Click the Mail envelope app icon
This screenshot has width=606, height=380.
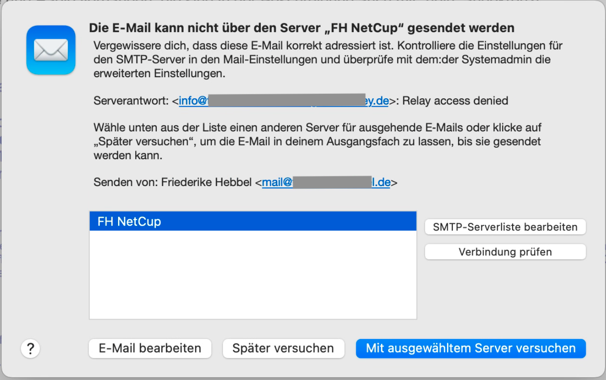(51, 49)
